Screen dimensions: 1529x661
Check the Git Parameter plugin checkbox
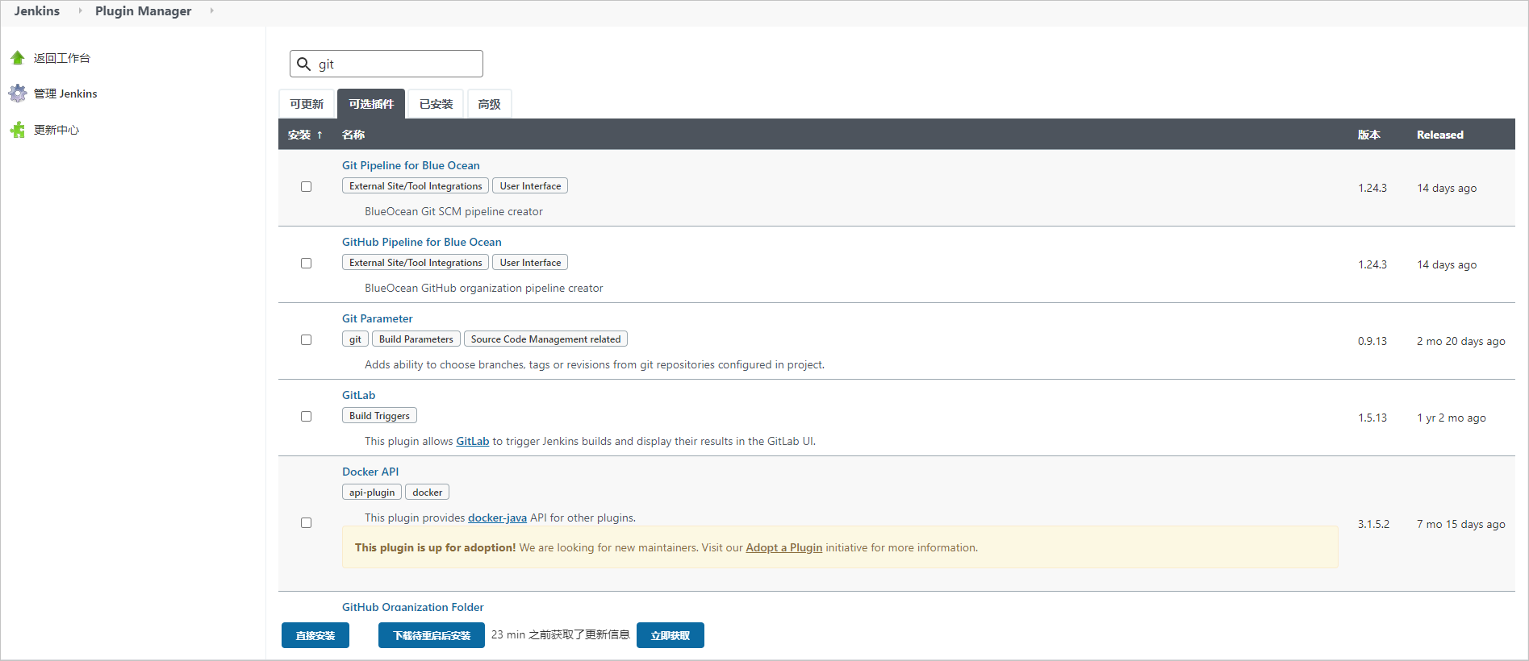307,340
